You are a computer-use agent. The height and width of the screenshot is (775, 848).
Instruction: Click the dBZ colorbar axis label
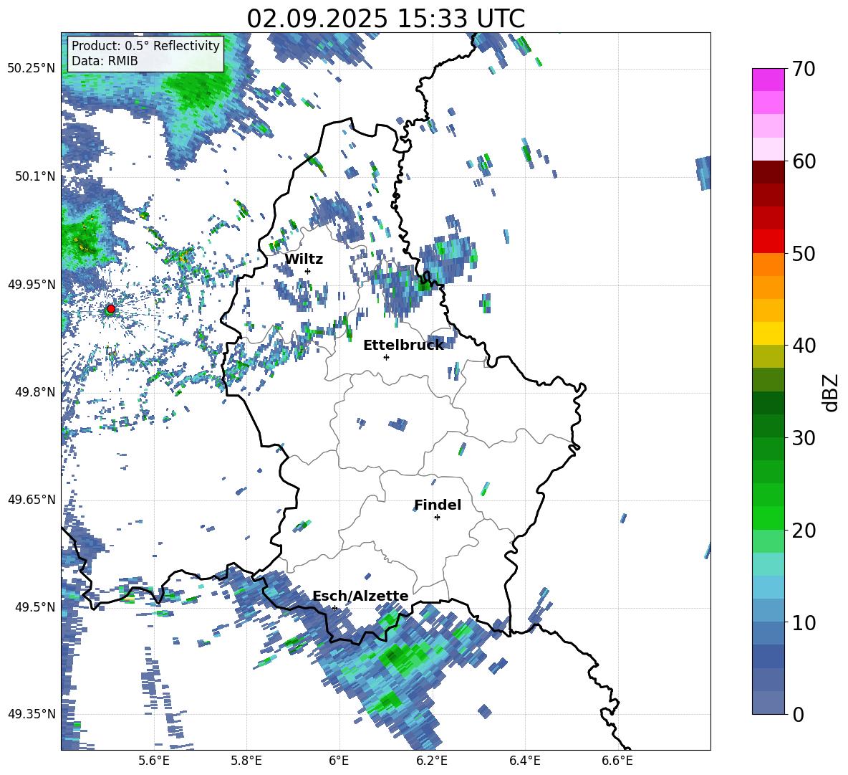pyautogui.click(x=830, y=392)
